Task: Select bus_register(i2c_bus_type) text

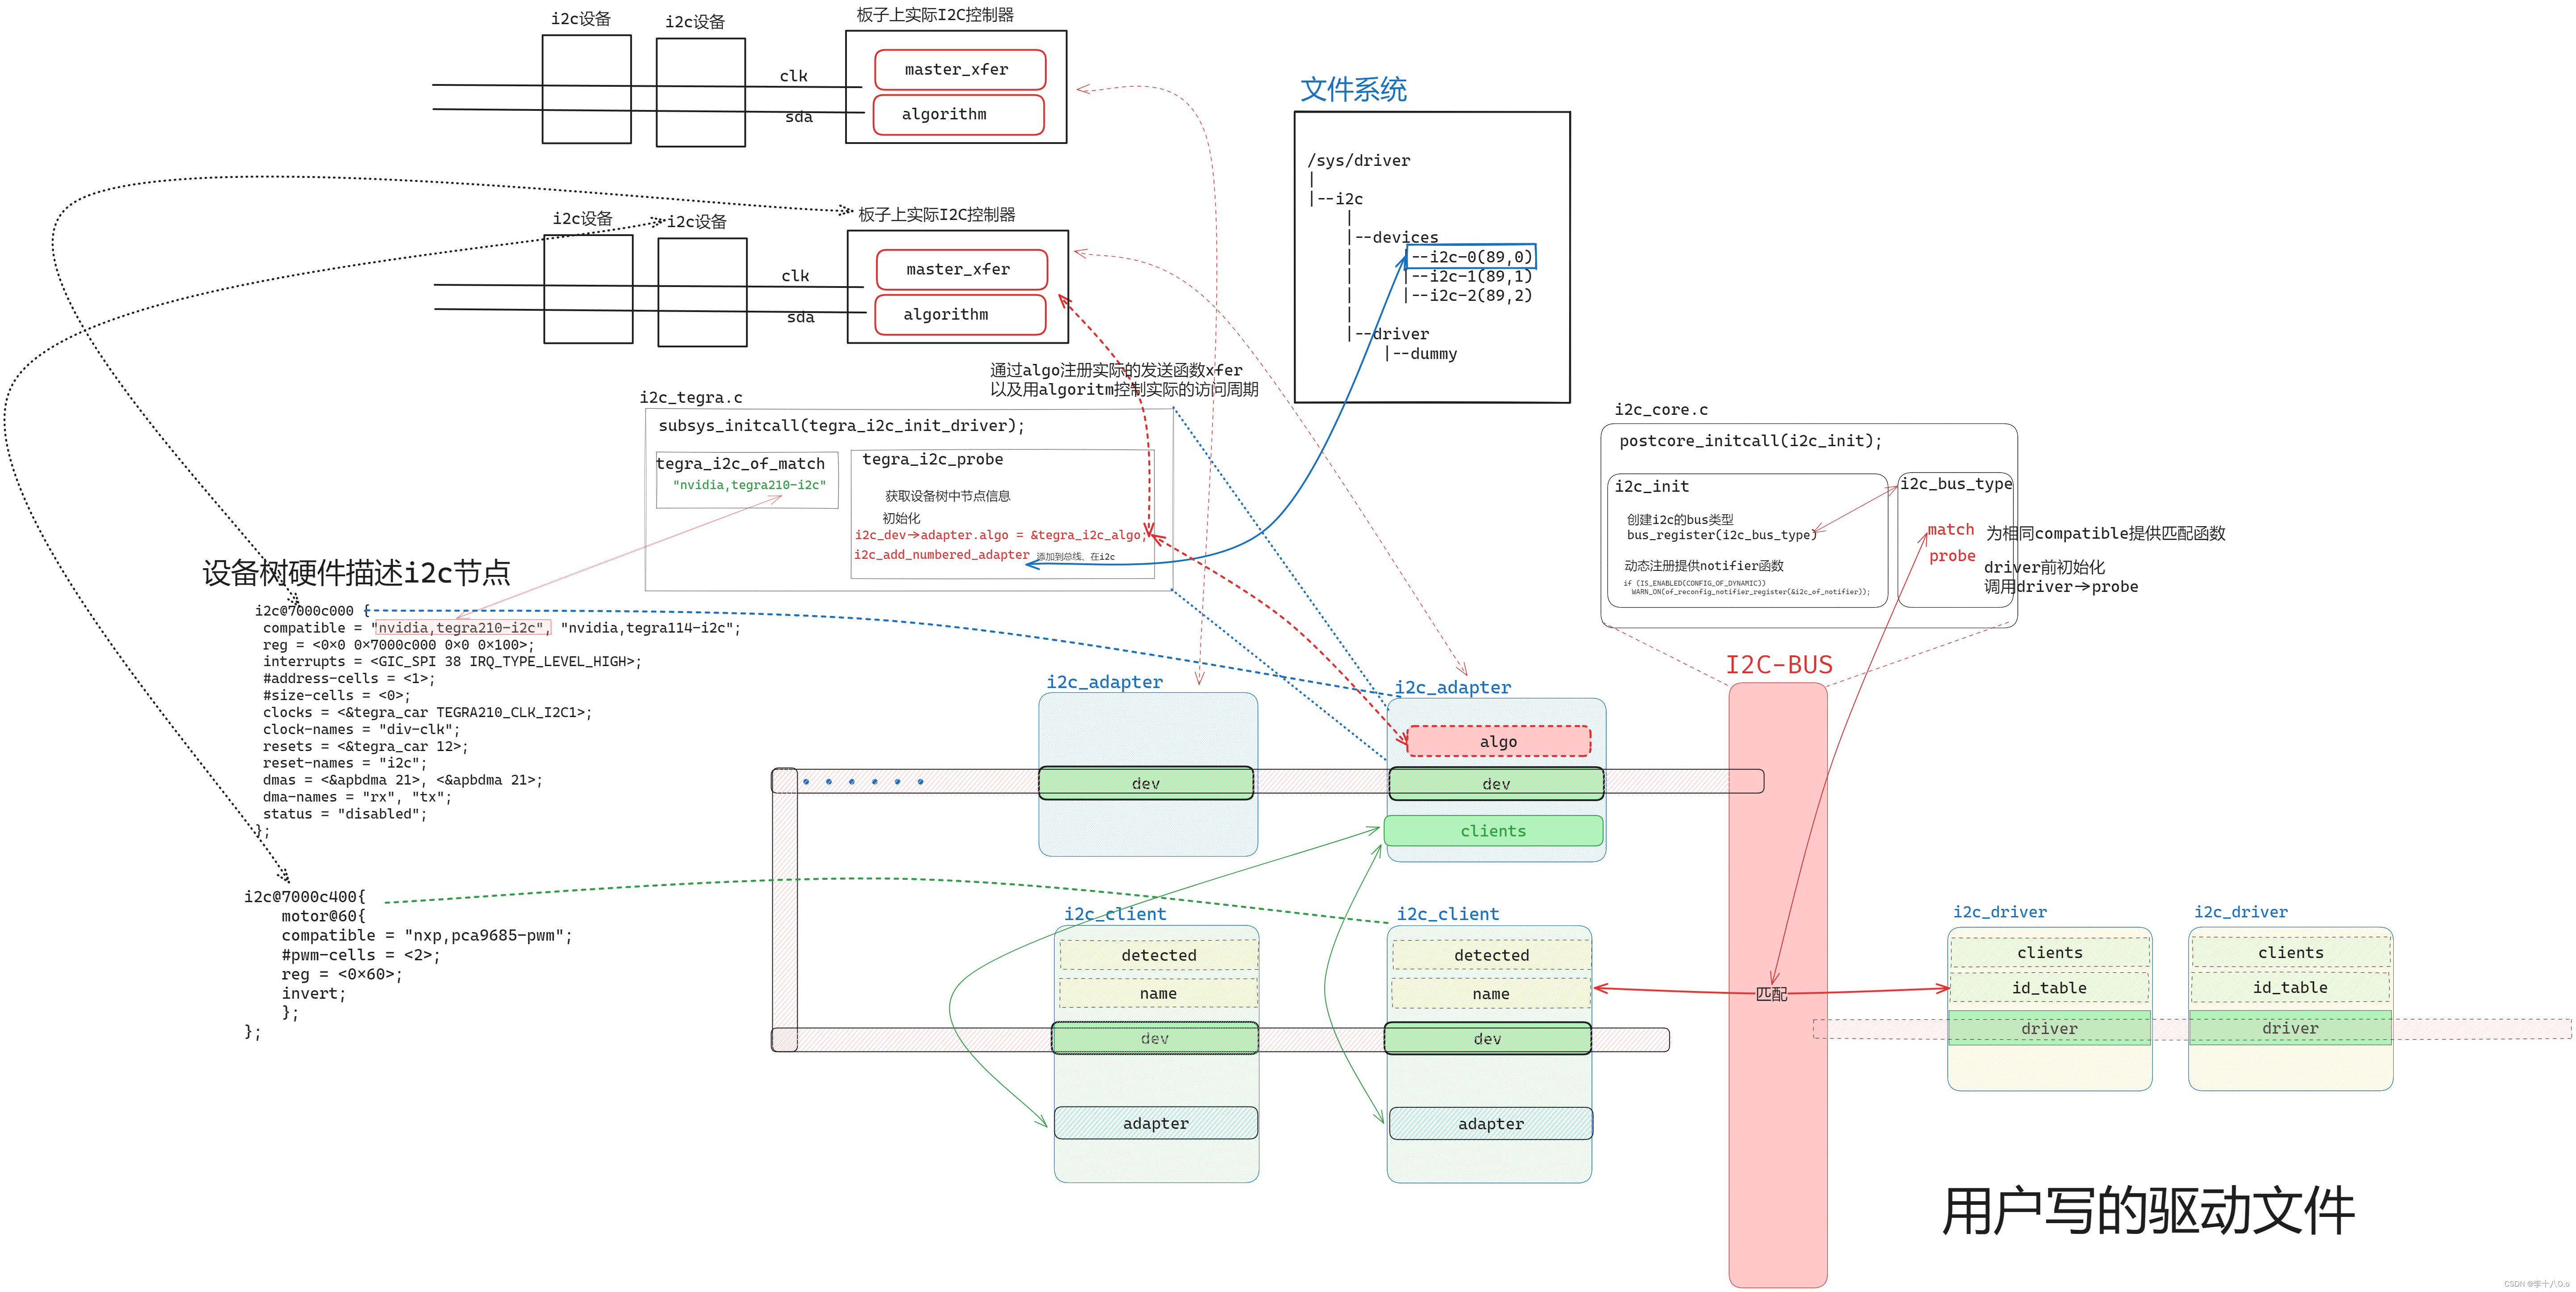Action: coord(1721,535)
